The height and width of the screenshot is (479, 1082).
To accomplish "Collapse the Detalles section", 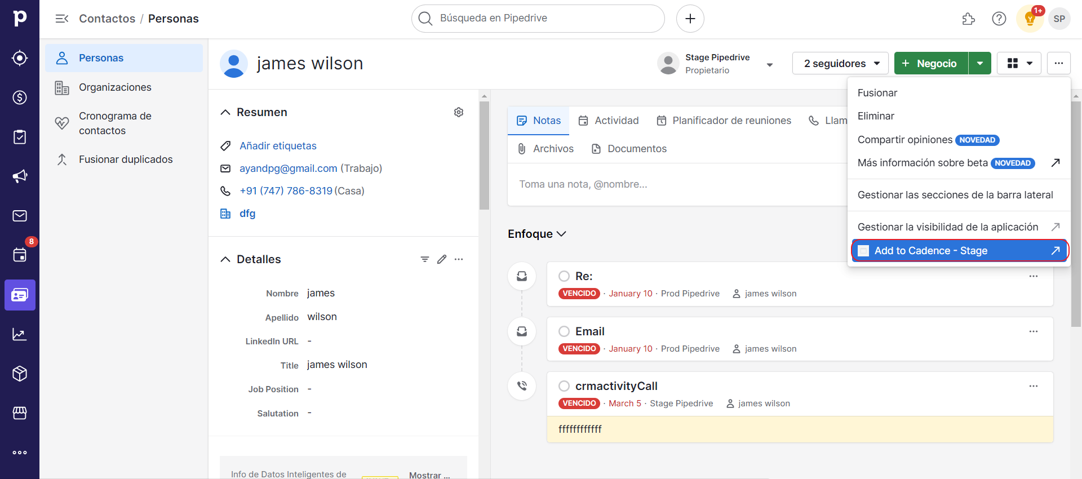I will click(225, 259).
